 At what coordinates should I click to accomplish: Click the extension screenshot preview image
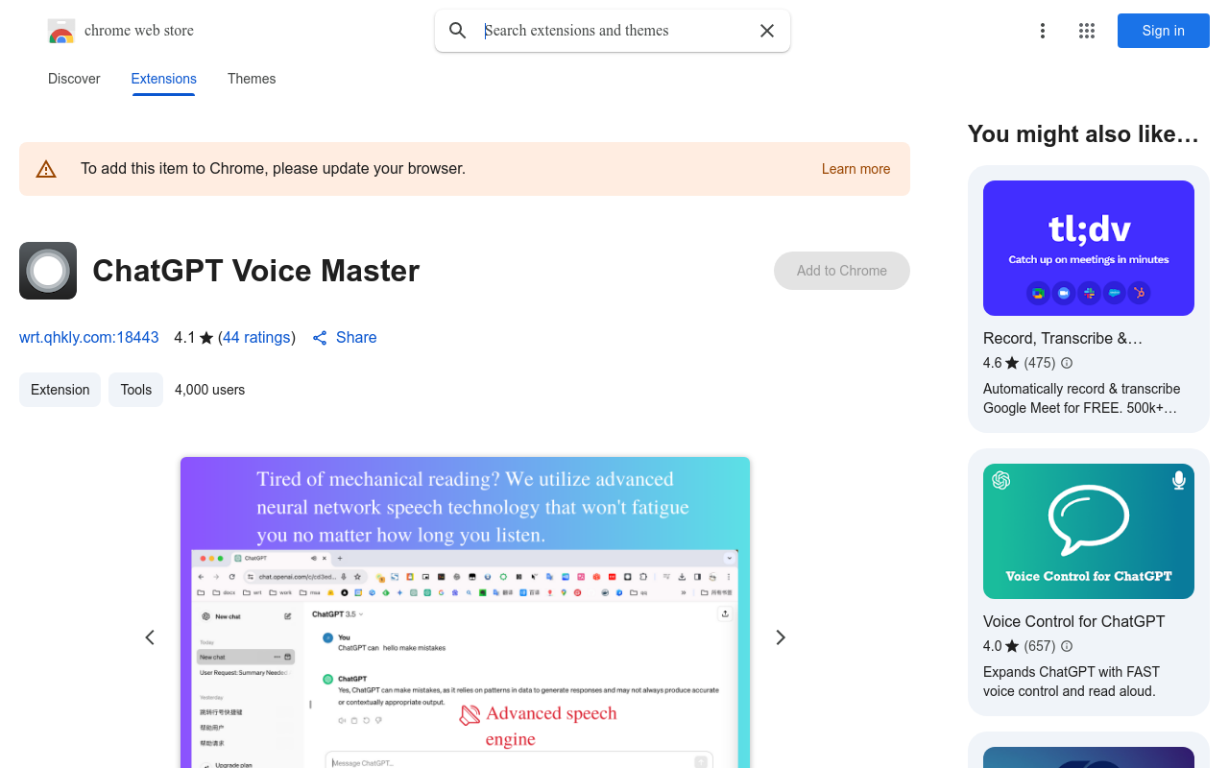click(x=465, y=612)
